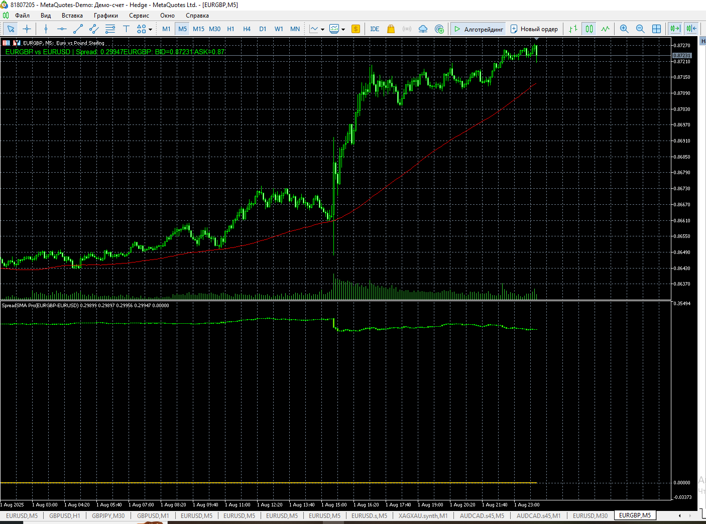The width and height of the screenshot is (706, 524).
Task: Zoom out of the chart
Action: 640,29
